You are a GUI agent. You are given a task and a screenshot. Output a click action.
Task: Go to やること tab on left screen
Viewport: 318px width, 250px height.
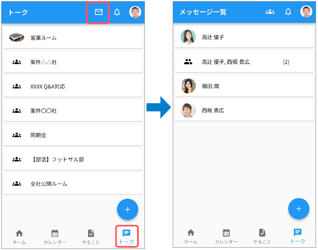91,237
